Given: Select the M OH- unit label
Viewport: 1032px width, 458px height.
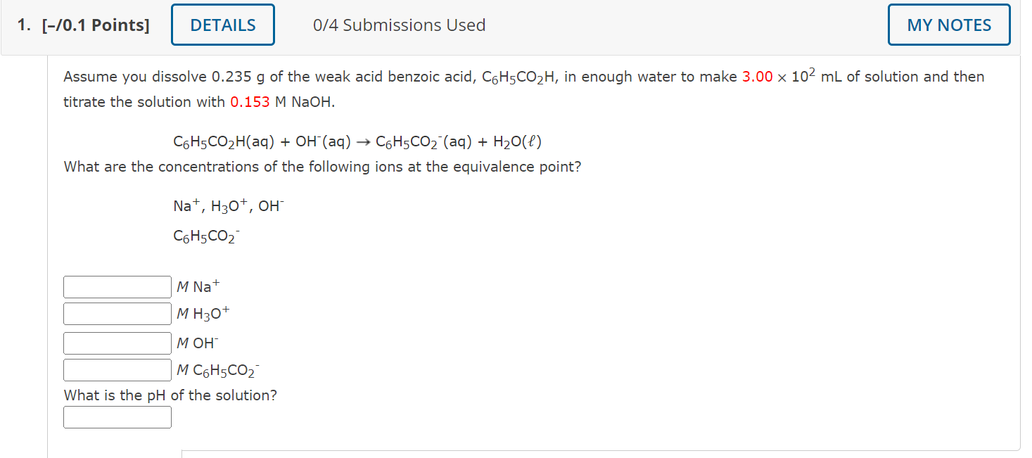Looking at the screenshot, I should click(x=197, y=343).
